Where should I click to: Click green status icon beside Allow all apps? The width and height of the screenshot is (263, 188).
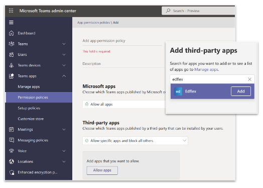coord(87,105)
